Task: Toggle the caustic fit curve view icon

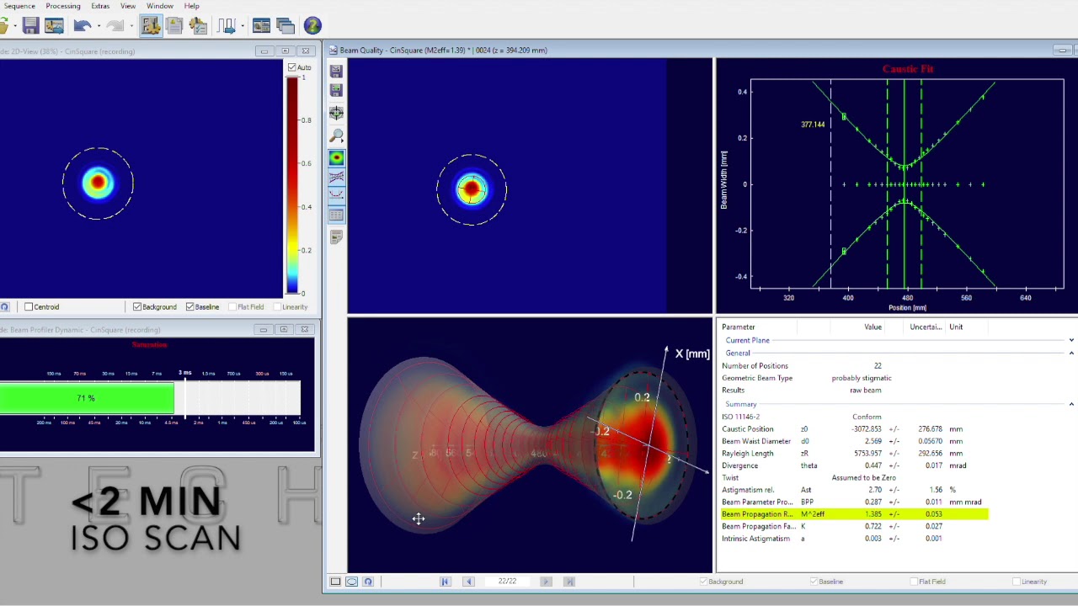Action: [336, 195]
